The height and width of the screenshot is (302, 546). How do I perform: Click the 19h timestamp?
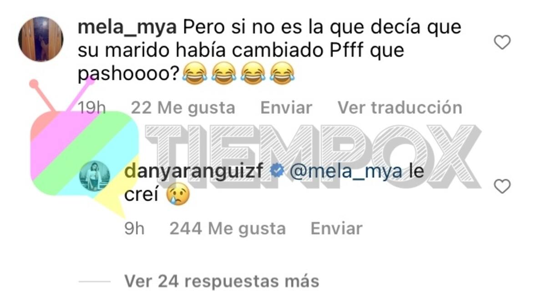(92, 108)
